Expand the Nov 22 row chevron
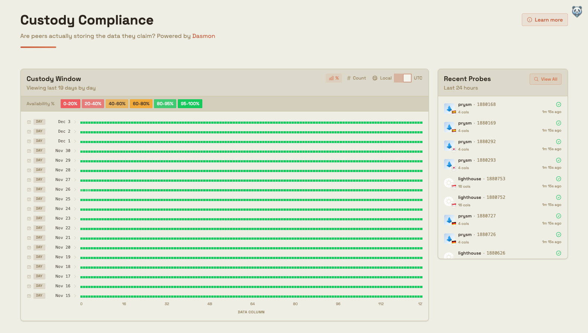The height and width of the screenshot is (333, 588). [x=75, y=228]
